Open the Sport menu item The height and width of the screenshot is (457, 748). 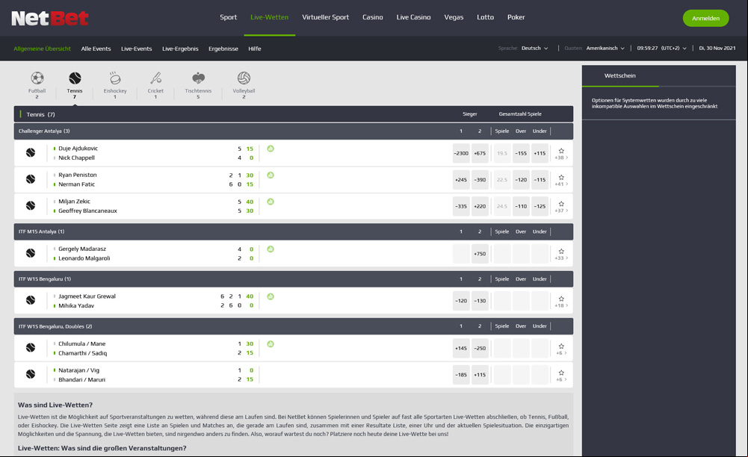[228, 17]
